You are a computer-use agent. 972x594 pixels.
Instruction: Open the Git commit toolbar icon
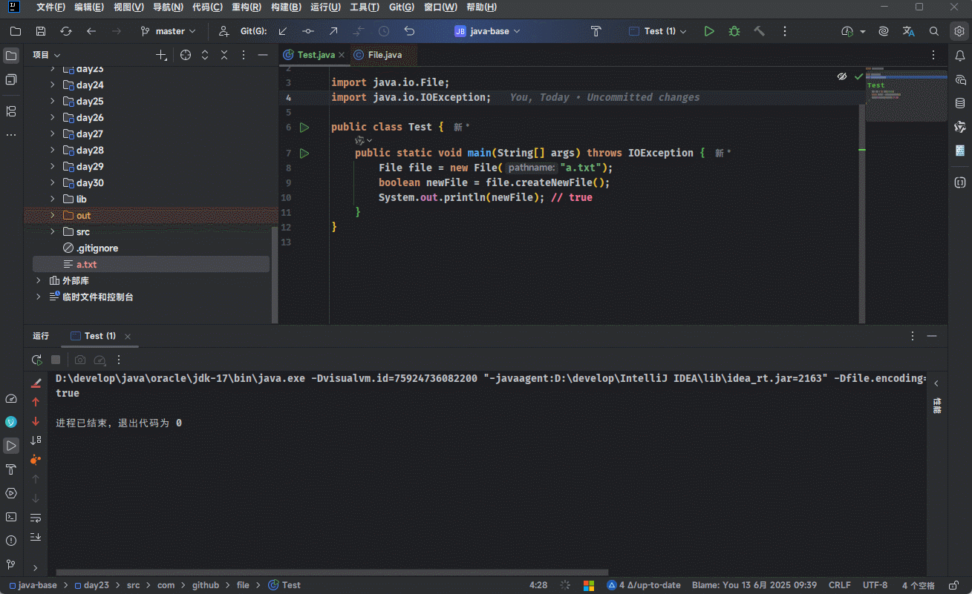click(307, 31)
